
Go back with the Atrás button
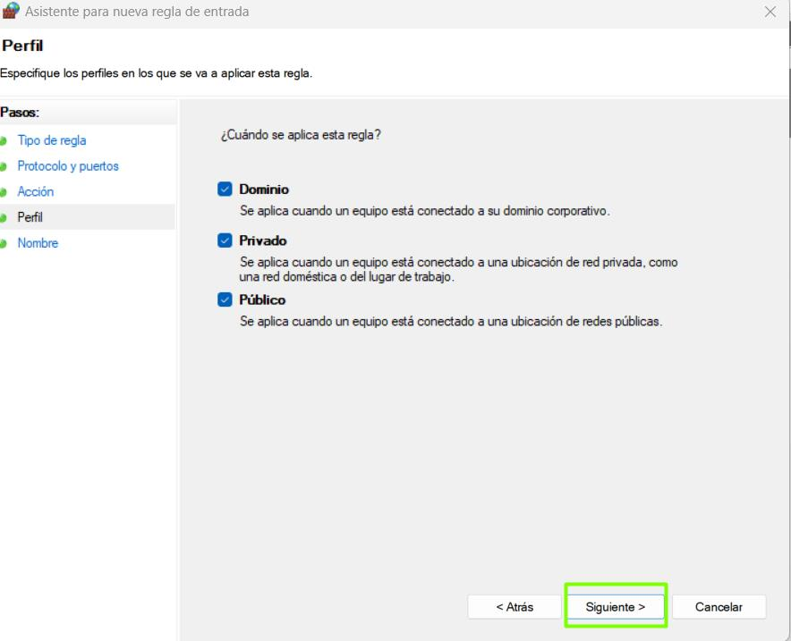point(515,607)
